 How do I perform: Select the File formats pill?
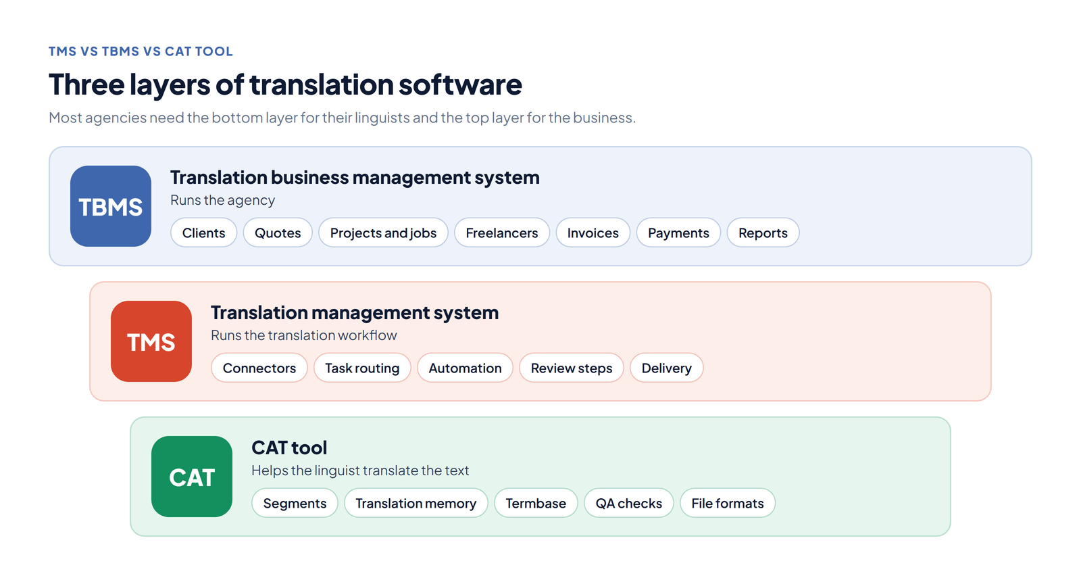pos(728,503)
